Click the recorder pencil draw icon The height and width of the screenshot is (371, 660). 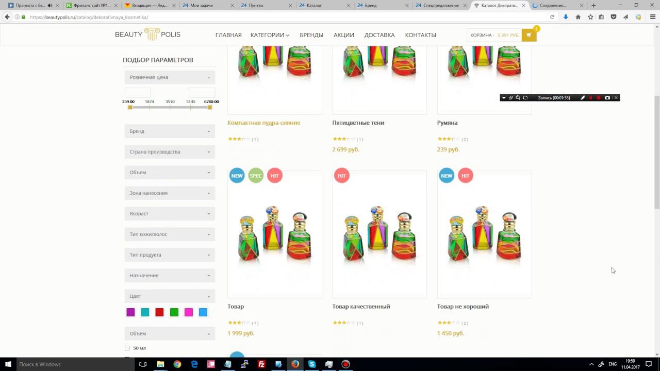tap(583, 98)
